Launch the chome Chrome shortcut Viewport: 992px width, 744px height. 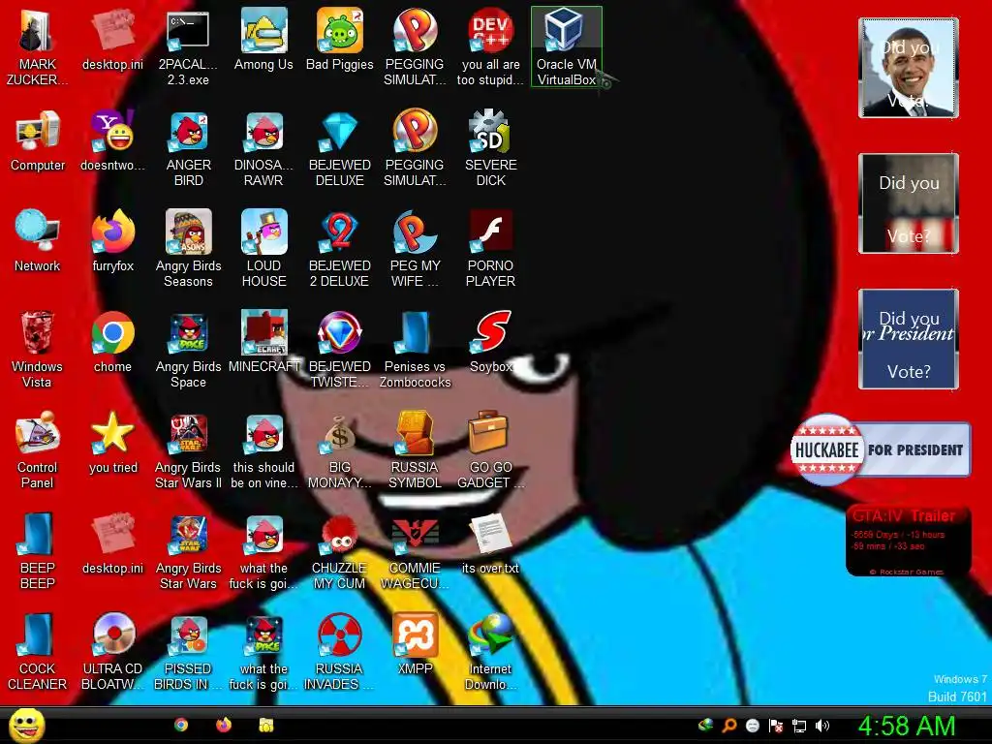pos(112,344)
